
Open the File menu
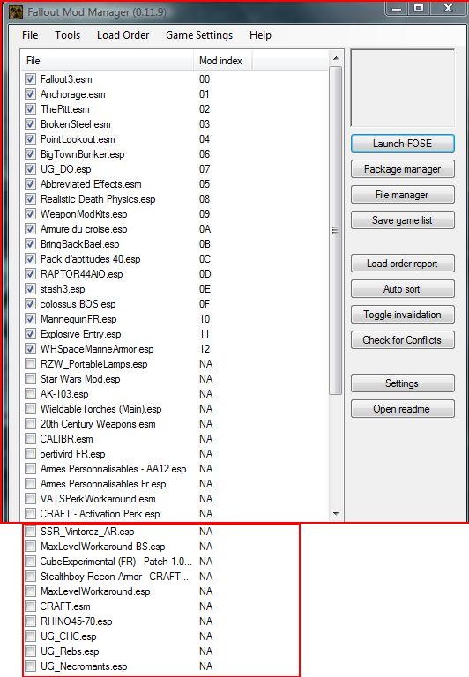30,35
